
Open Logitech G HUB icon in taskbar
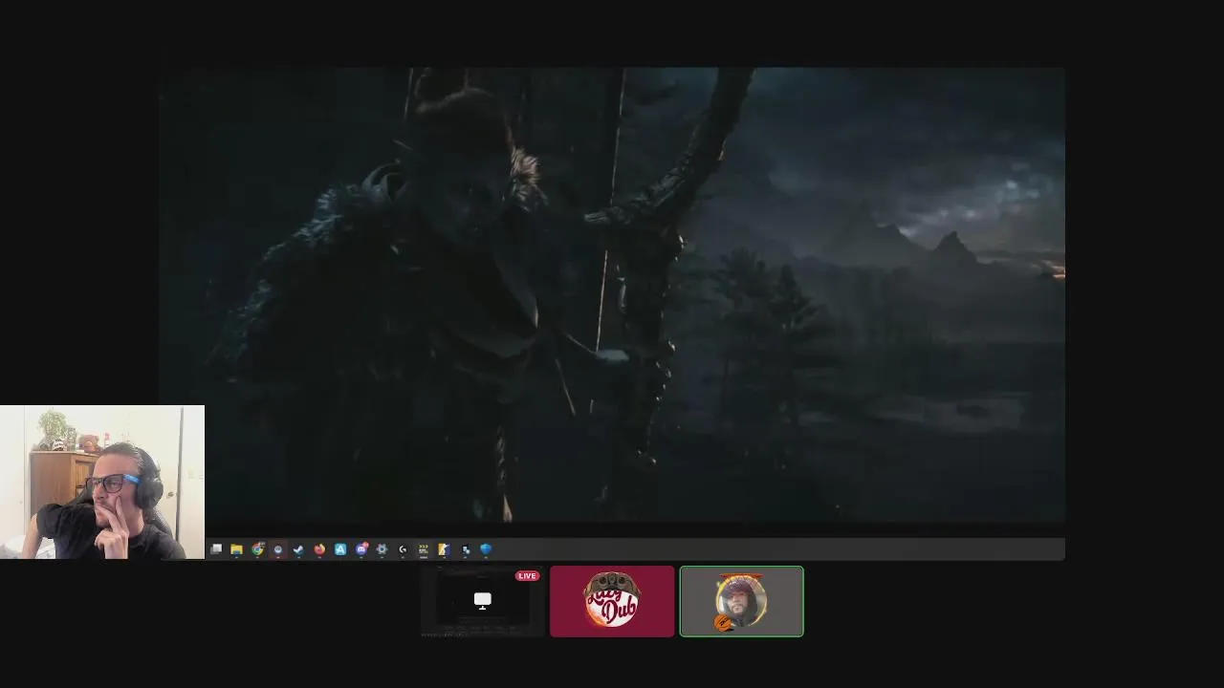click(403, 549)
